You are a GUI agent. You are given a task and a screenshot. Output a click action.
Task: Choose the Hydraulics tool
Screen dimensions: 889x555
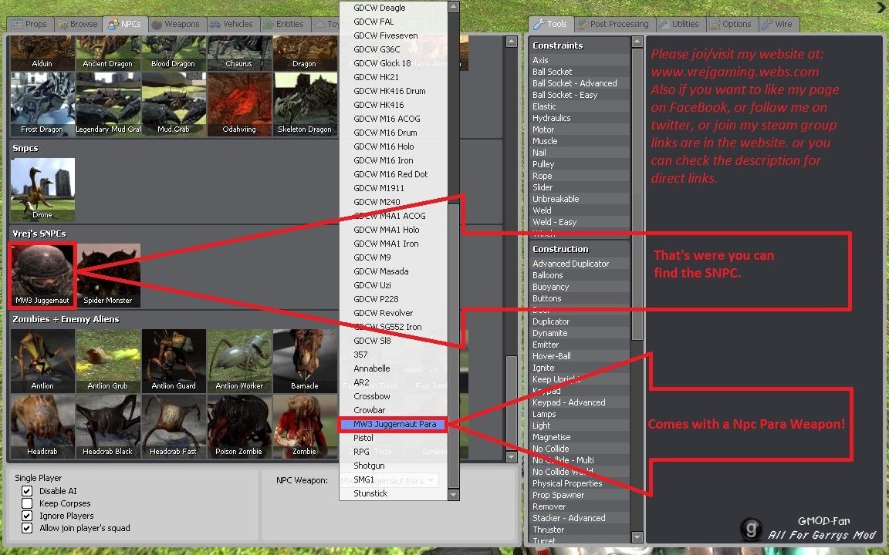[580, 119]
